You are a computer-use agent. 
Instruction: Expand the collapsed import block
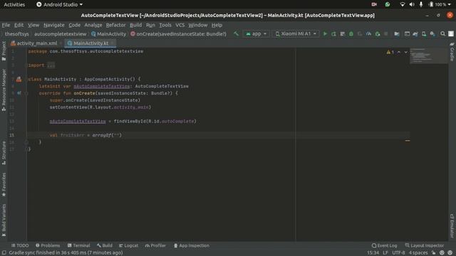(x=51, y=65)
